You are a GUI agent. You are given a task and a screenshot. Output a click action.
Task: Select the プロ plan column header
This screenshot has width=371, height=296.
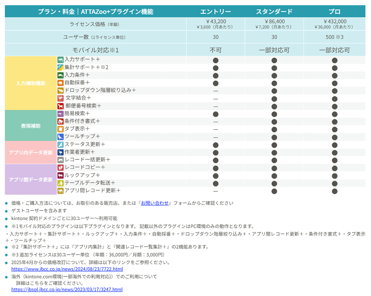[x=335, y=11]
